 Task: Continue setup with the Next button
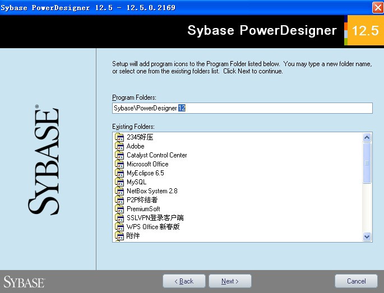230,281
